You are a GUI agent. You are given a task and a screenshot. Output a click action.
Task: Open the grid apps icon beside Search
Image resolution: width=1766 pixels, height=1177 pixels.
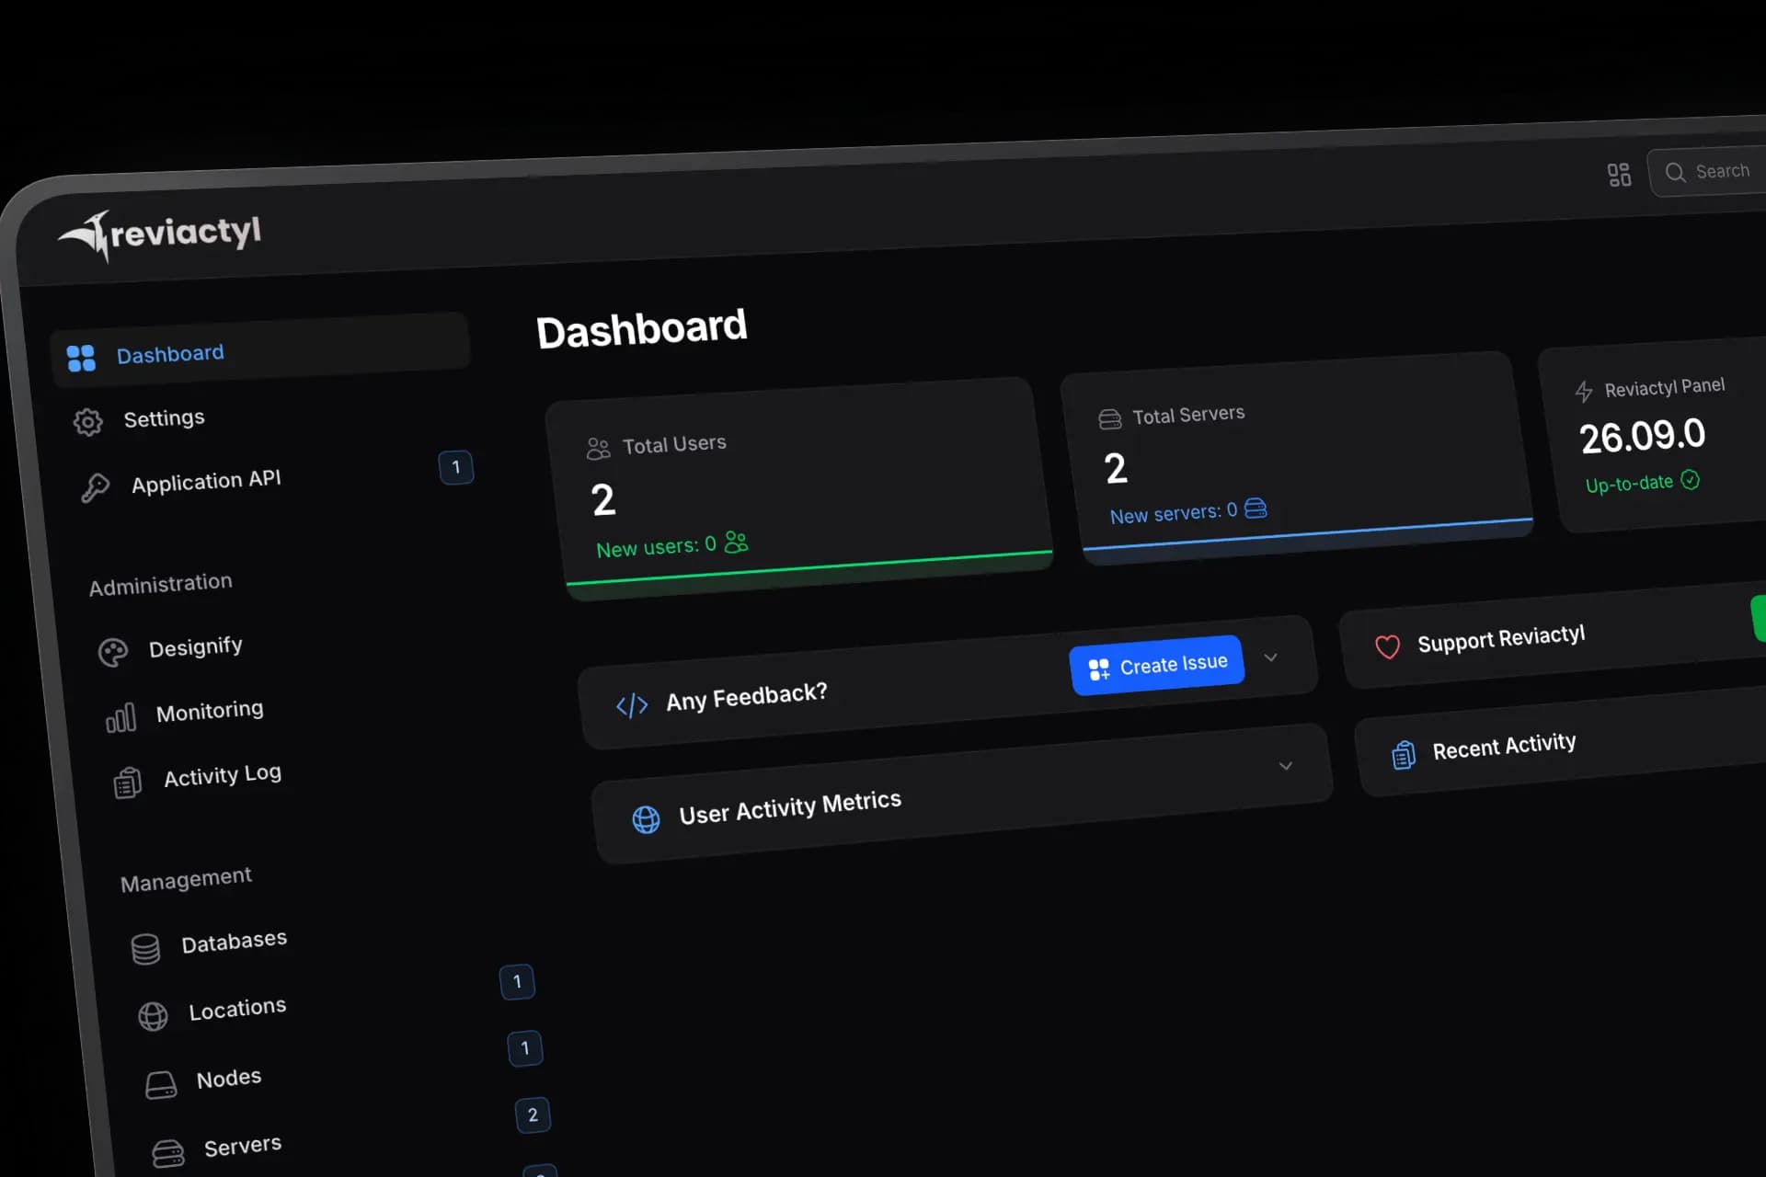click(x=1619, y=175)
